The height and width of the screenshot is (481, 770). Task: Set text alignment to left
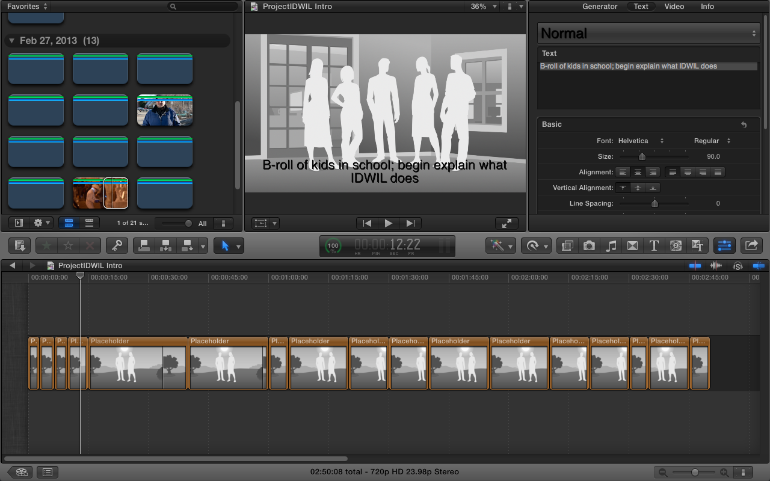[x=623, y=172]
